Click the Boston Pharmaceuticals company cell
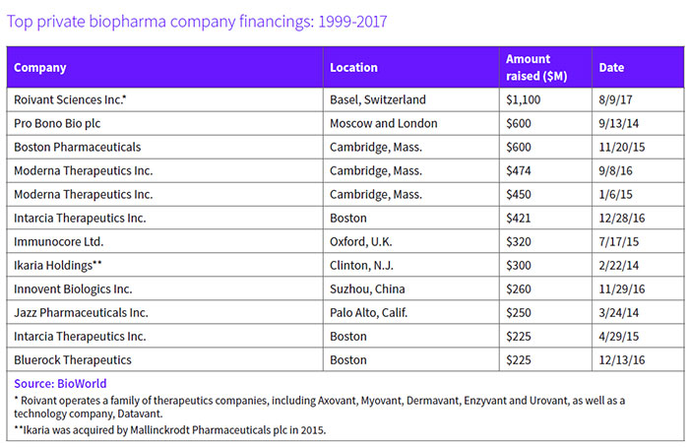The image size is (689, 447). tap(78, 147)
